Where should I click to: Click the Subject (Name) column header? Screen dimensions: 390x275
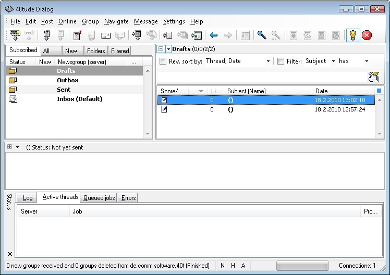point(268,91)
